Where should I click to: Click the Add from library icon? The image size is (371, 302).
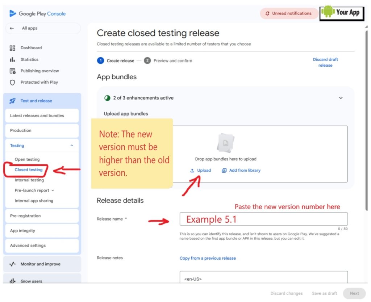click(224, 171)
